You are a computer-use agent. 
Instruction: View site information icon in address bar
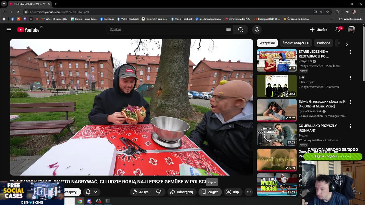click(26, 12)
